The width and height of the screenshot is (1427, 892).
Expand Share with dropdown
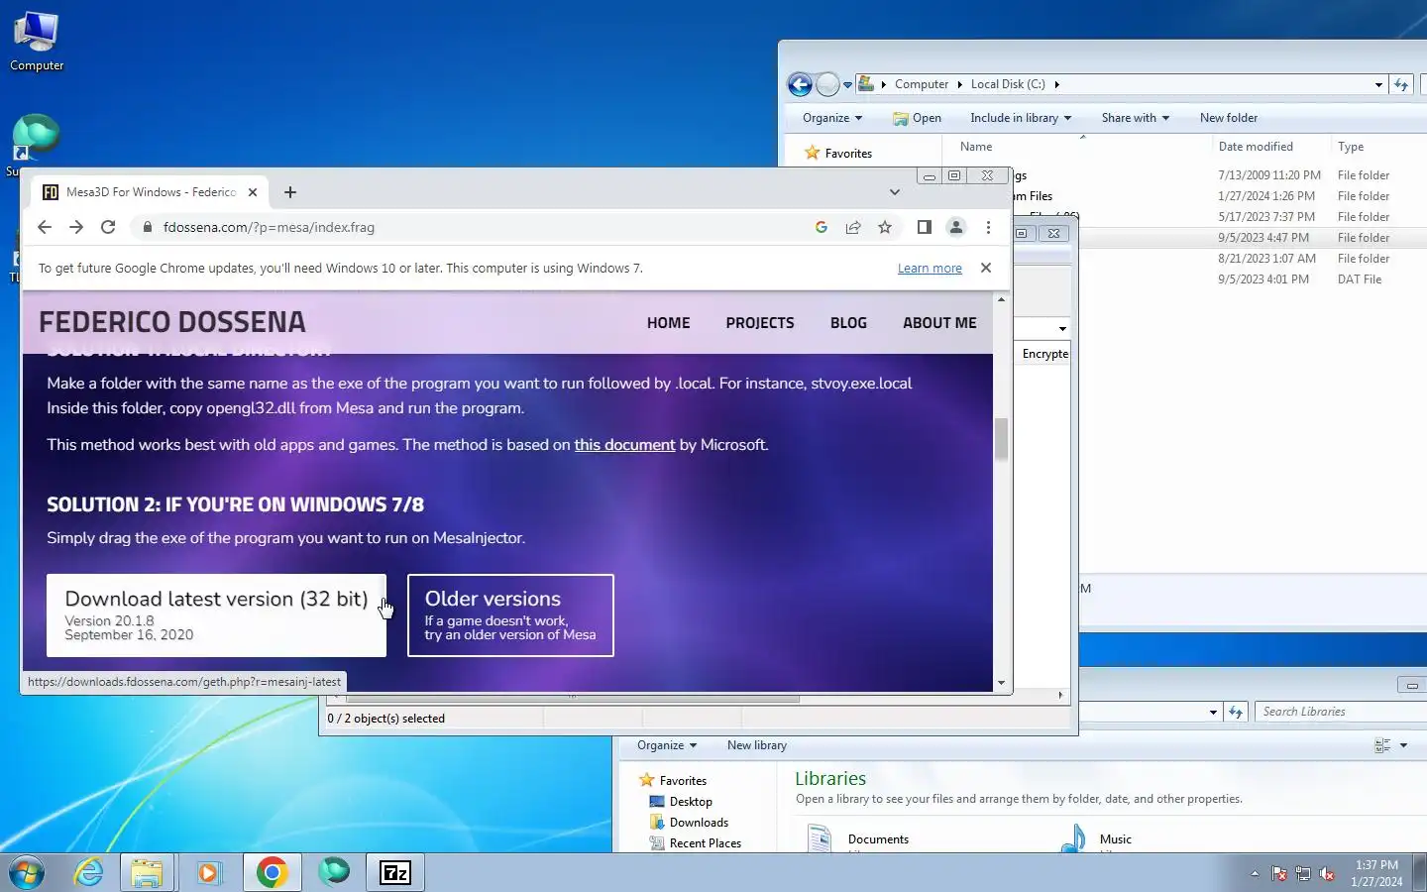[1136, 118]
